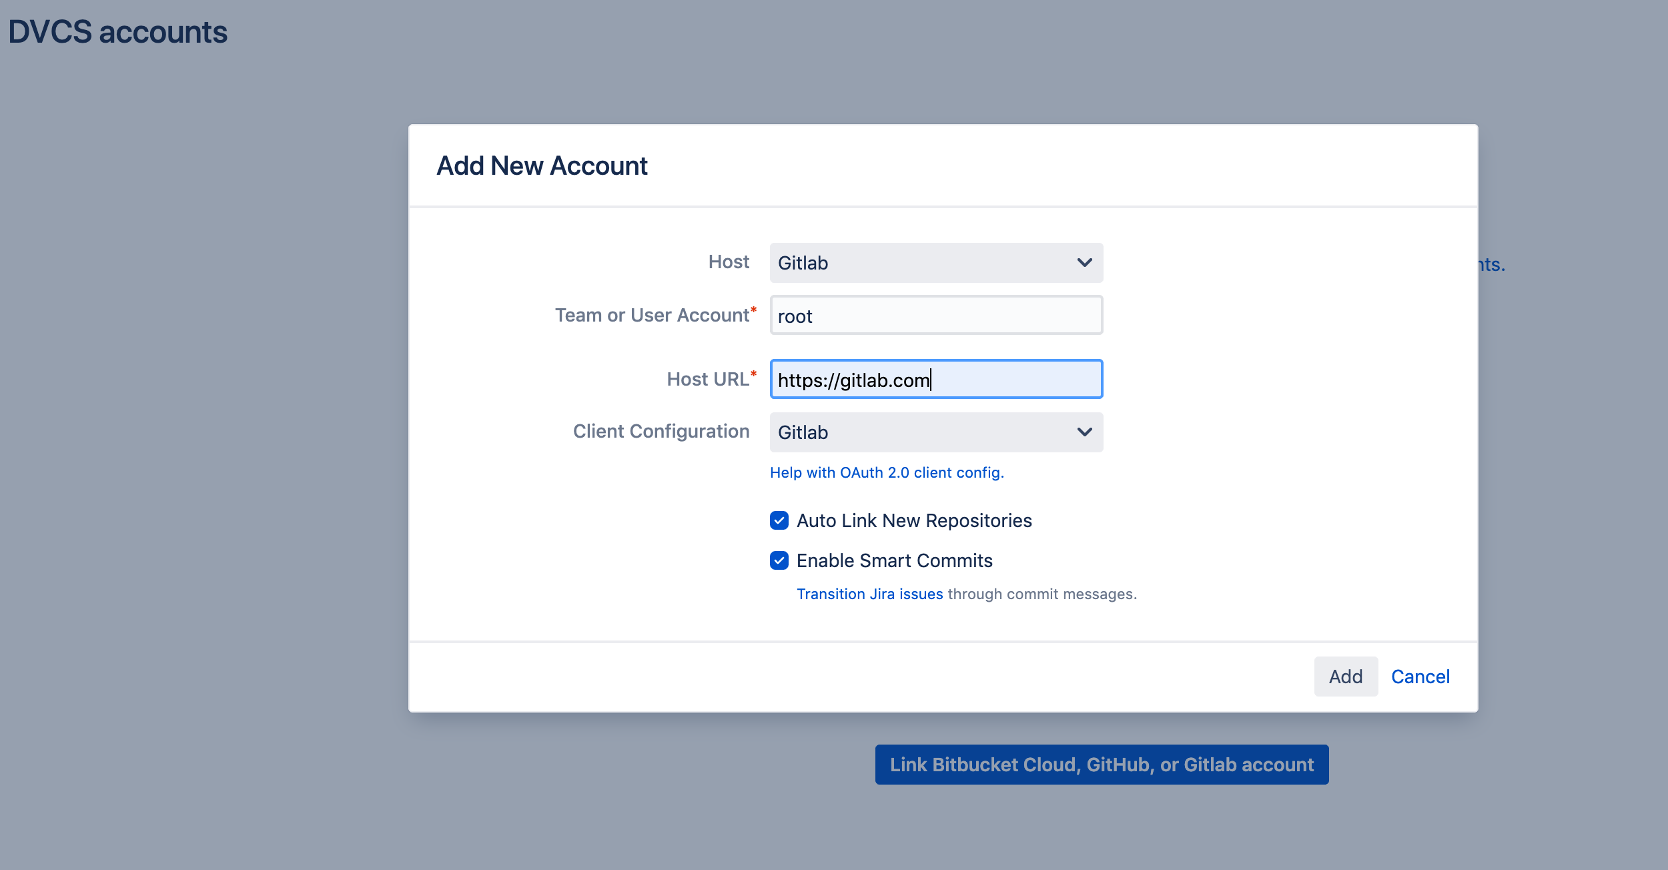This screenshot has width=1668, height=870.
Task: Click Link Bitbucket Cloud, GitHub, or Gitlab account
Action: (1102, 765)
